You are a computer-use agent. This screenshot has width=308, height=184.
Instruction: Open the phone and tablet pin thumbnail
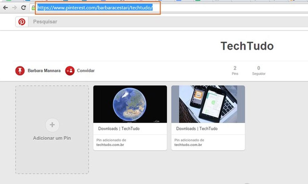(x=208, y=104)
